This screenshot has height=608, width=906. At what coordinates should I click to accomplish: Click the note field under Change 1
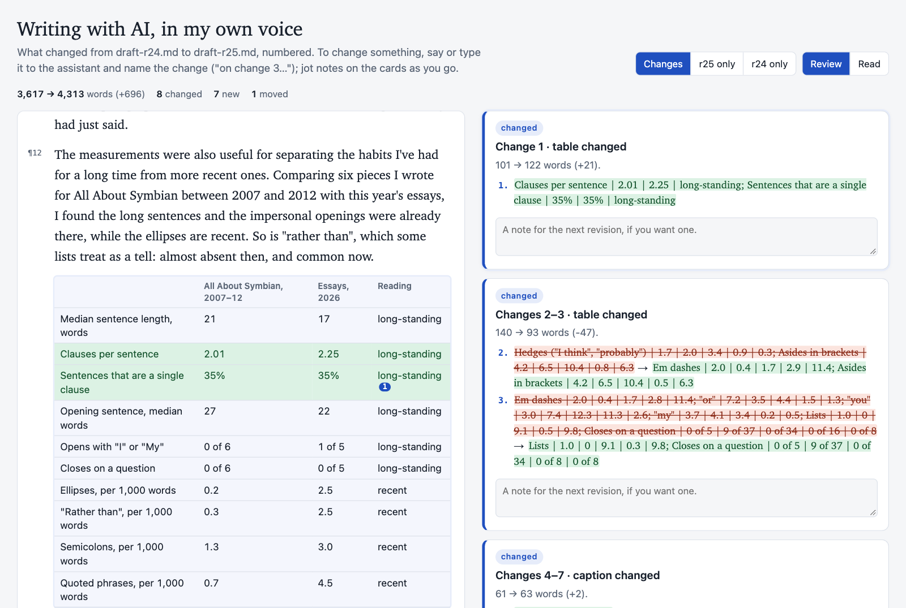[x=686, y=236]
